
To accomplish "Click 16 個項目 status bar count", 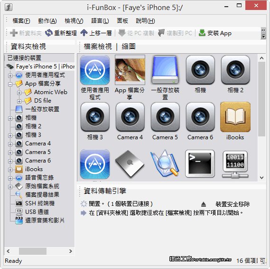I will 247,261.
